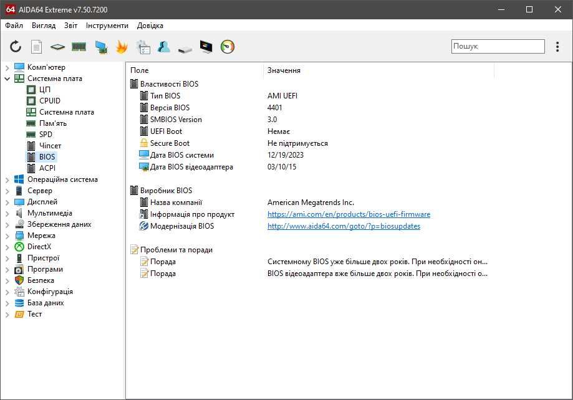Expand the Мультимедіа node
Viewport: 573px width, 400px height.
pyautogui.click(x=7, y=213)
